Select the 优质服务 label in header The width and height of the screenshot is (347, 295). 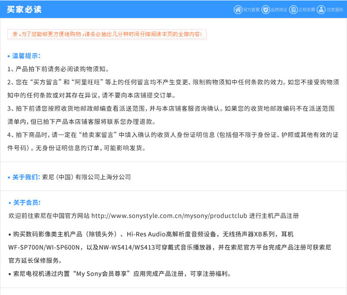(x=335, y=10)
